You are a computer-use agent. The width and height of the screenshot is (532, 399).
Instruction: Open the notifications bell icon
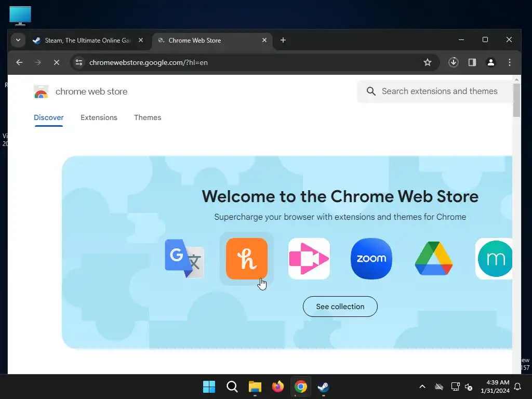(x=518, y=387)
